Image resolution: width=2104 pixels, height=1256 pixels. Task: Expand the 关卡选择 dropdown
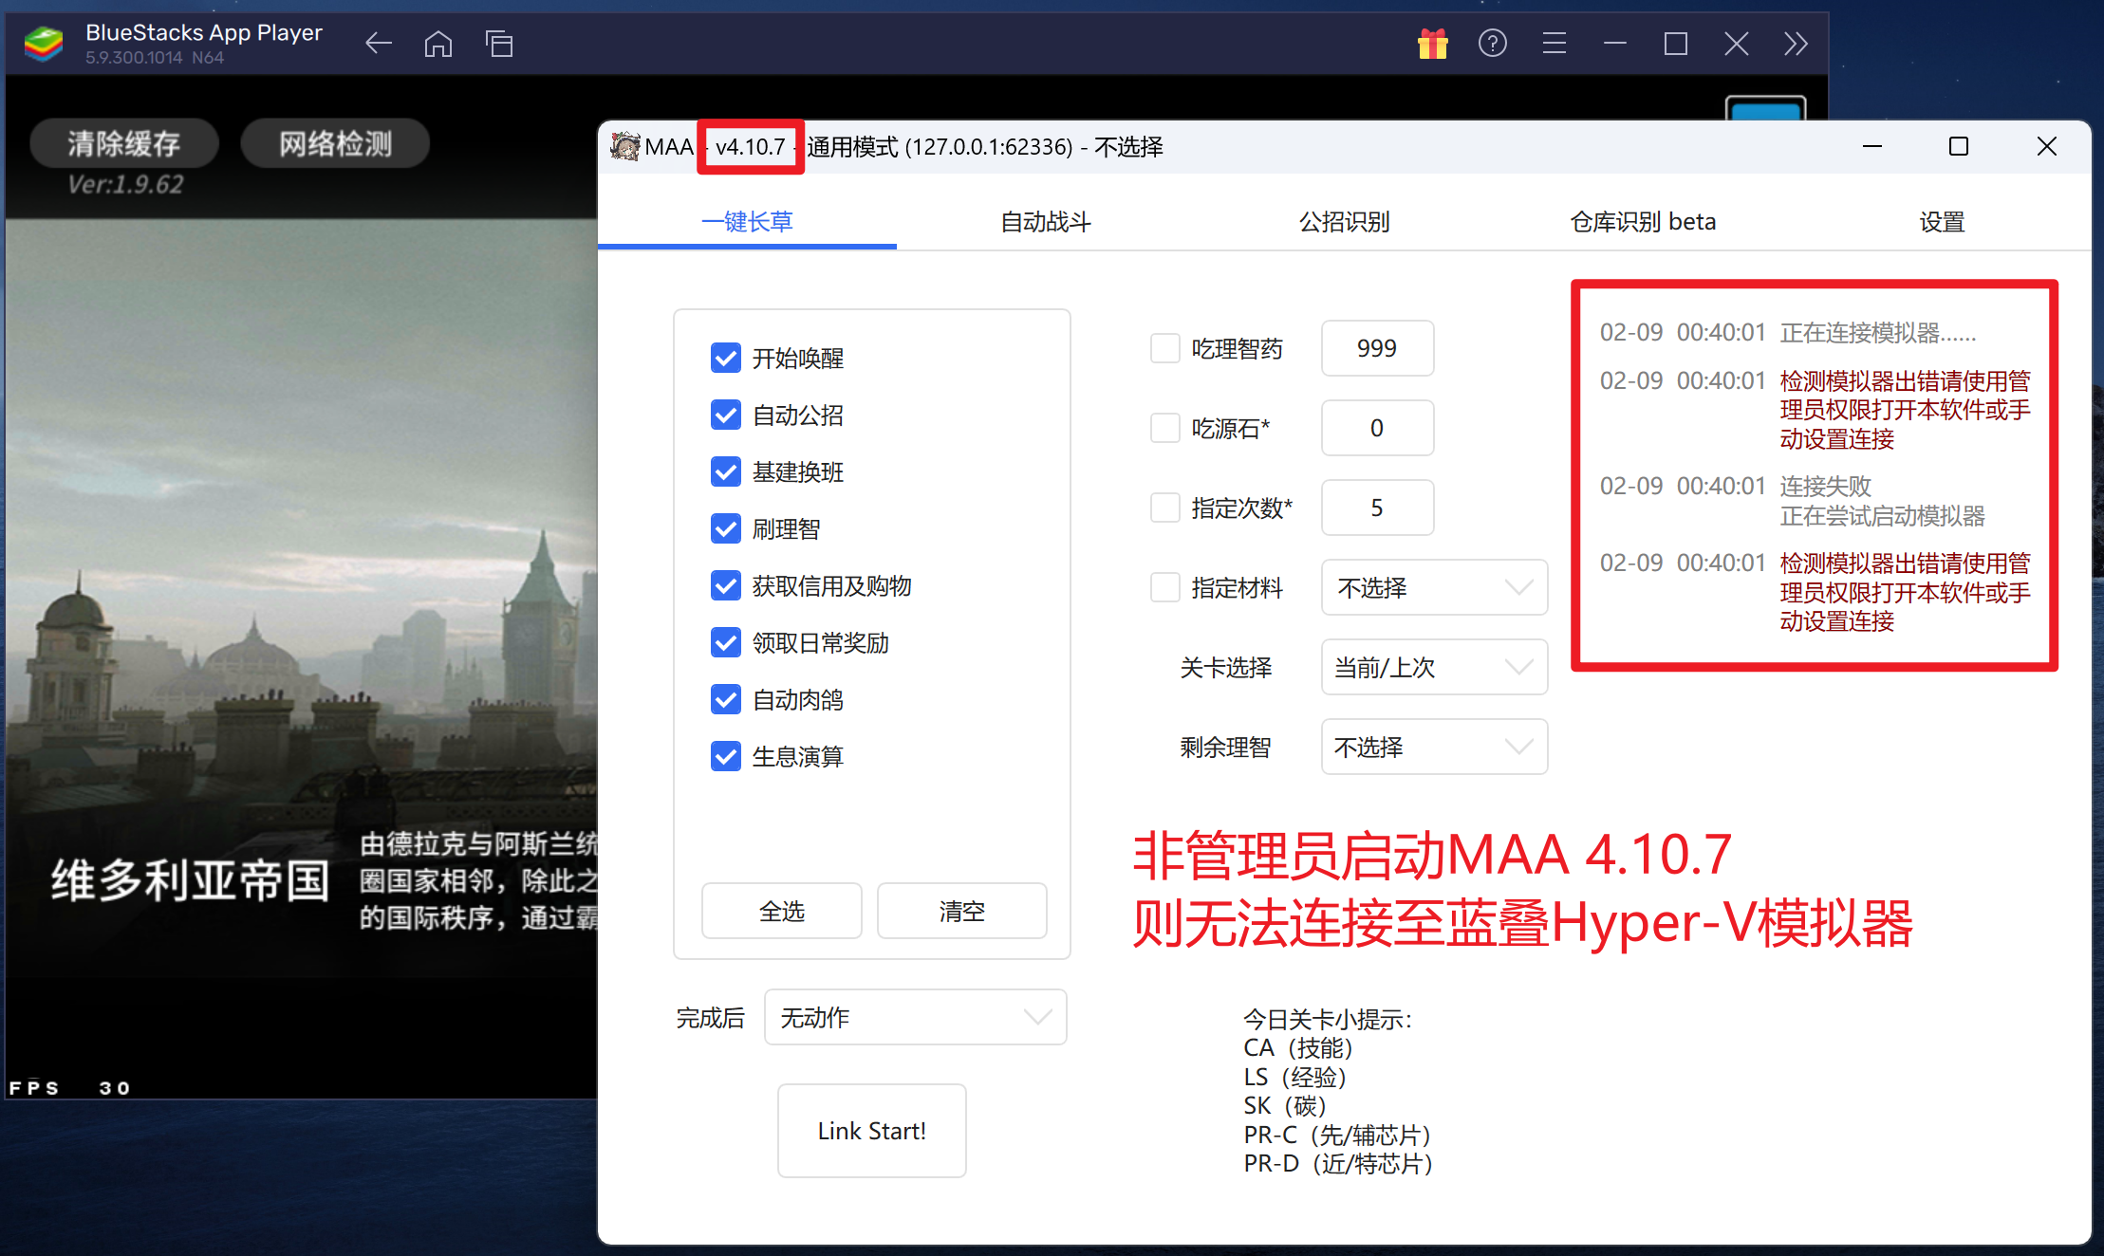(x=1433, y=667)
